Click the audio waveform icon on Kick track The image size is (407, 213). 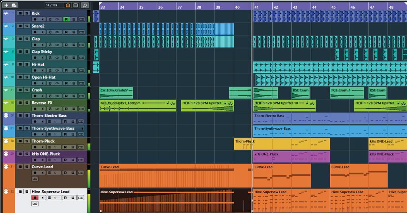6,13
